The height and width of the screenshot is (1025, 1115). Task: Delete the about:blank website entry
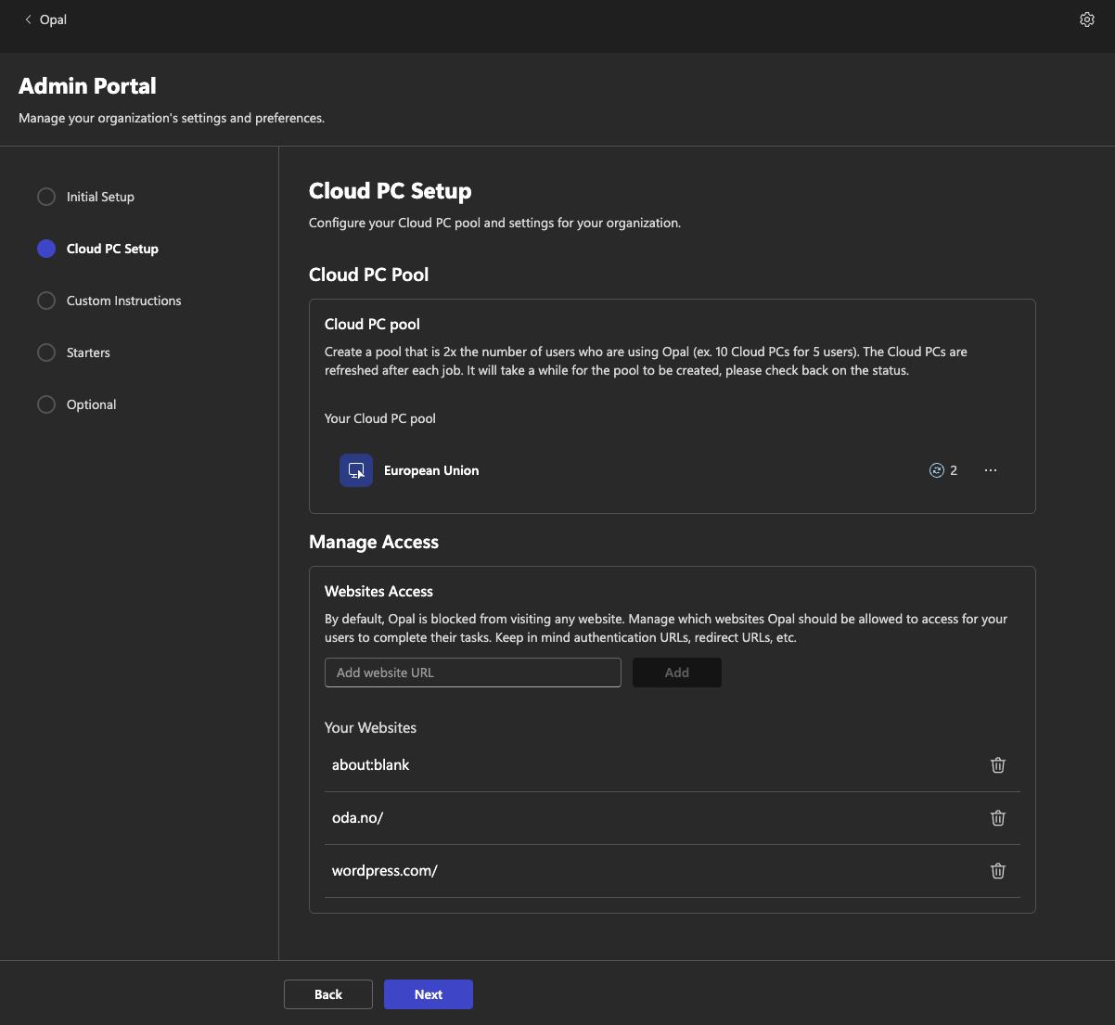click(x=998, y=765)
